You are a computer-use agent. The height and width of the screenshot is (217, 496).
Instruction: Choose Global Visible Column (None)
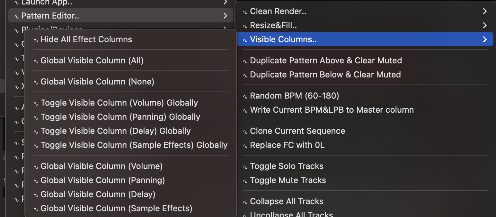point(97,82)
